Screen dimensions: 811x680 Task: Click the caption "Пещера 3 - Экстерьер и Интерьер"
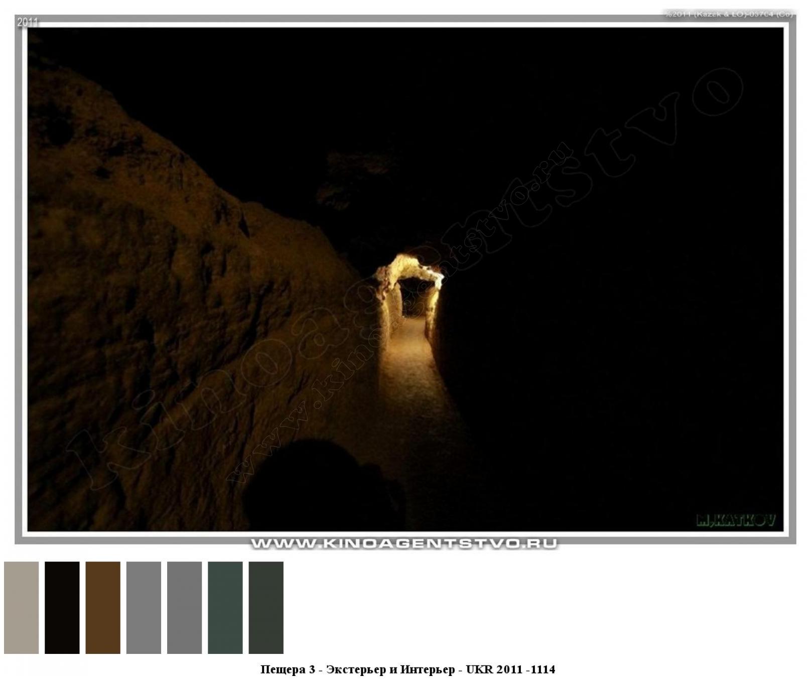pos(358,669)
